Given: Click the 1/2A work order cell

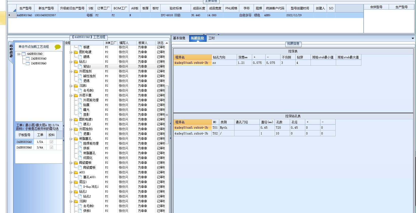Looking at the screenshot, I should coord(40,142).
